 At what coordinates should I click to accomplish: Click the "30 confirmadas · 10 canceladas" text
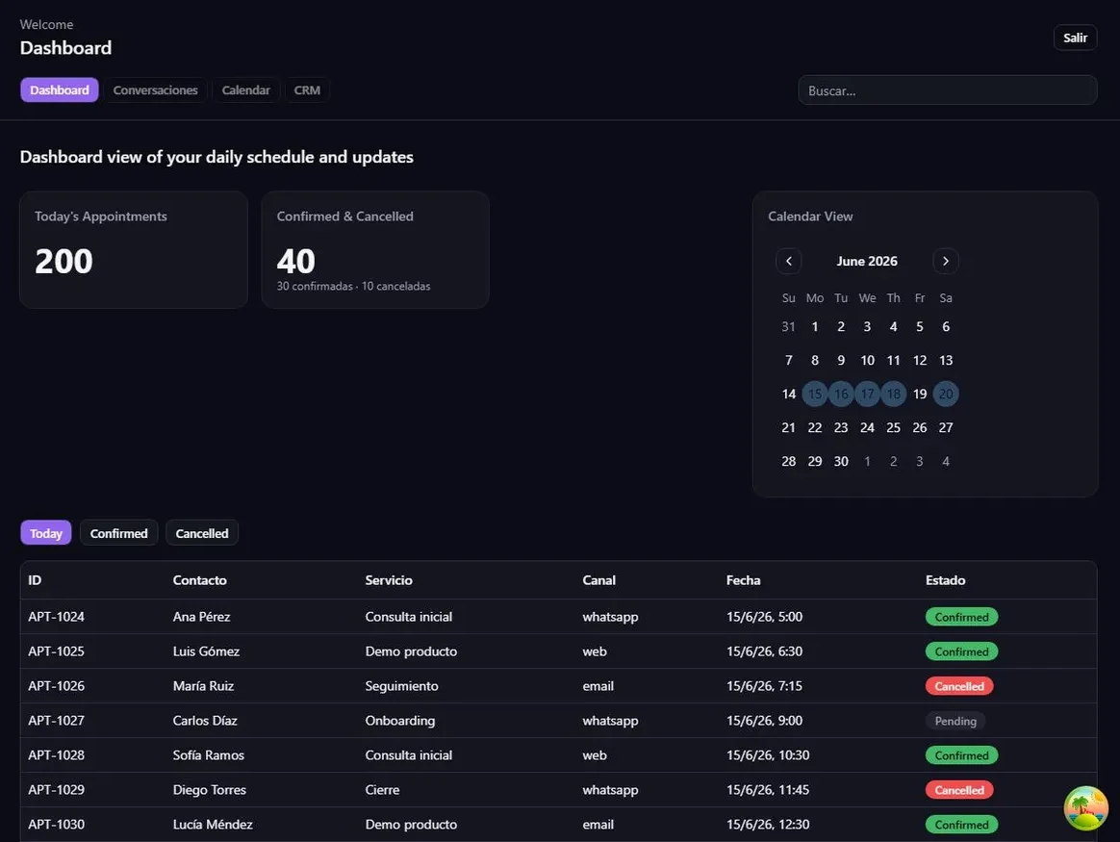tap(353, 286)
